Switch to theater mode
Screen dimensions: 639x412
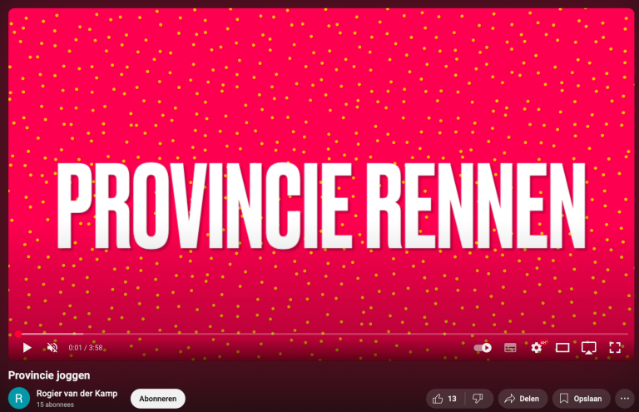pos(562,347)
